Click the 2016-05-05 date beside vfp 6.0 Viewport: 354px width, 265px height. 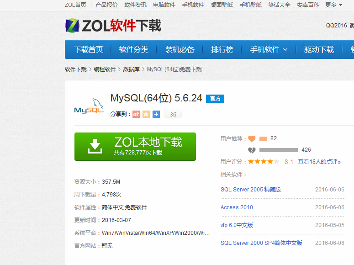click(x=330, y=225)
